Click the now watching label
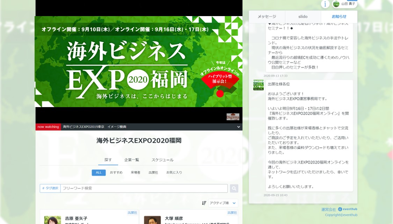The image size is (393, 224). click(48, 127)
